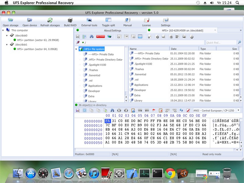Image resolution: width=244 pixels, height=183 pixels.
Task: Click the red RECOVER button
Action: pos(100,37)
